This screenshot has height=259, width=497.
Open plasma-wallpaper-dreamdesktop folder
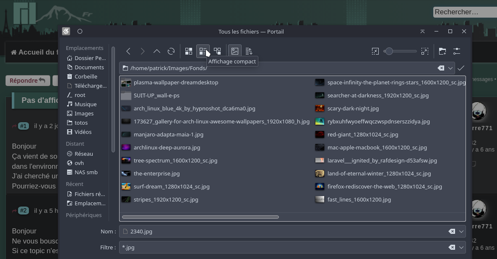(170, 83)
